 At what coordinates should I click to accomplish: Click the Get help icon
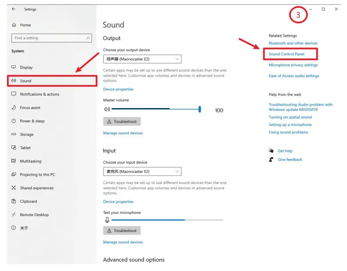pyautogui.click(x=271, y=151)
